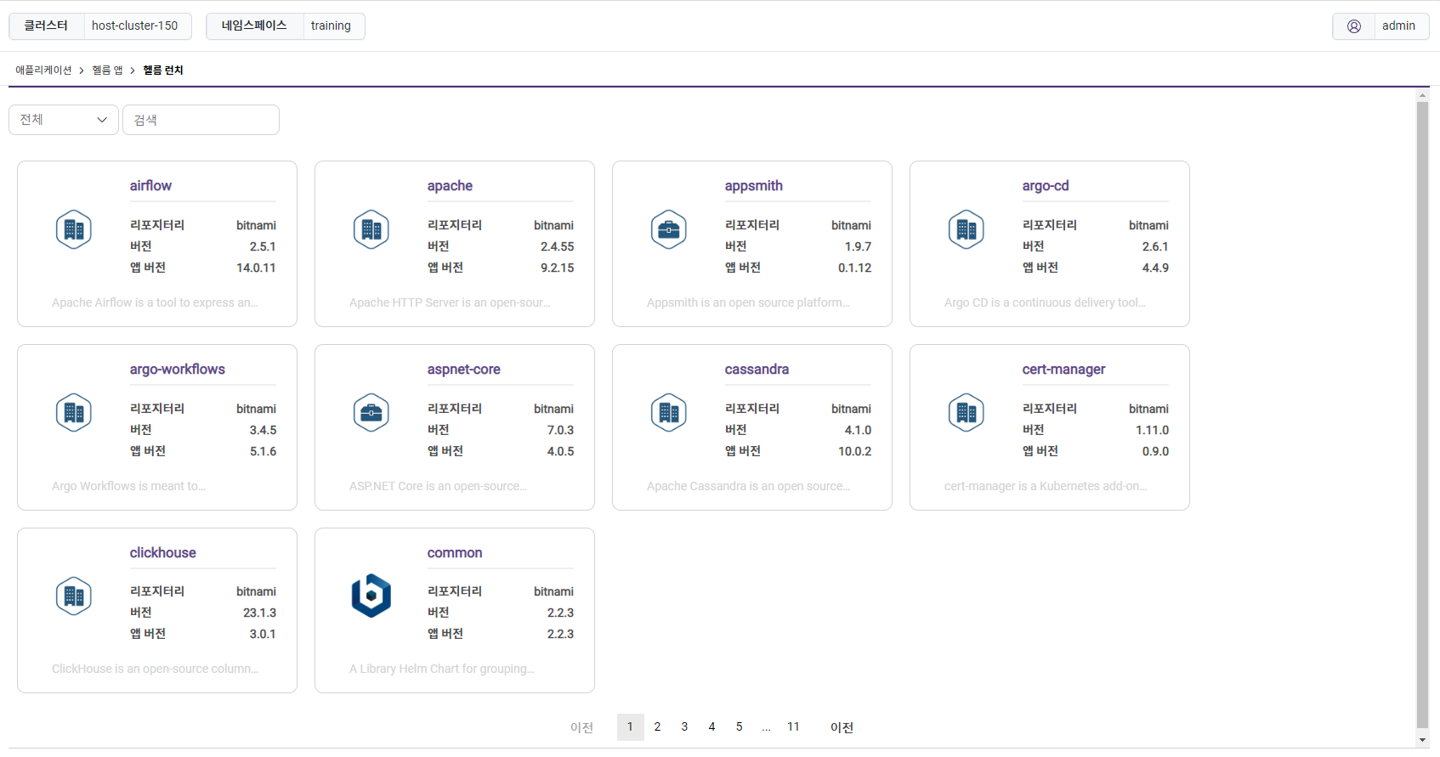This screenshot has height=757, width=1440.
Task: Click 'Argo Workflows is meant to...' description
Action: 128,486
